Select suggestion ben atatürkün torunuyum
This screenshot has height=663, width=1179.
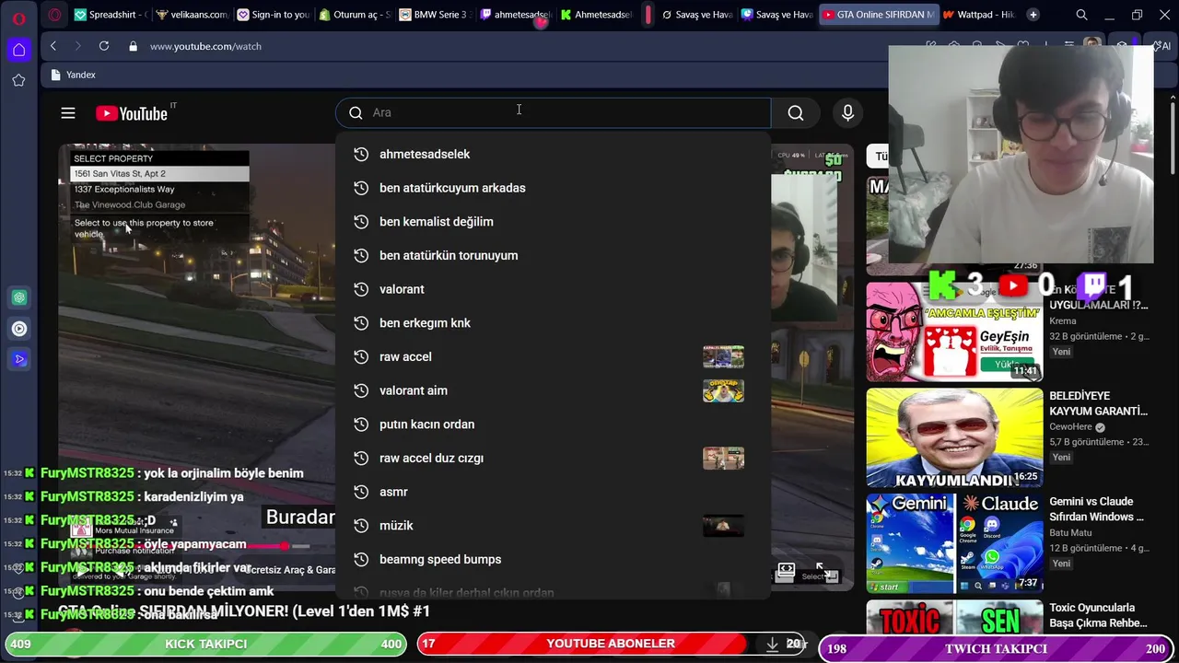pos(553,255)
